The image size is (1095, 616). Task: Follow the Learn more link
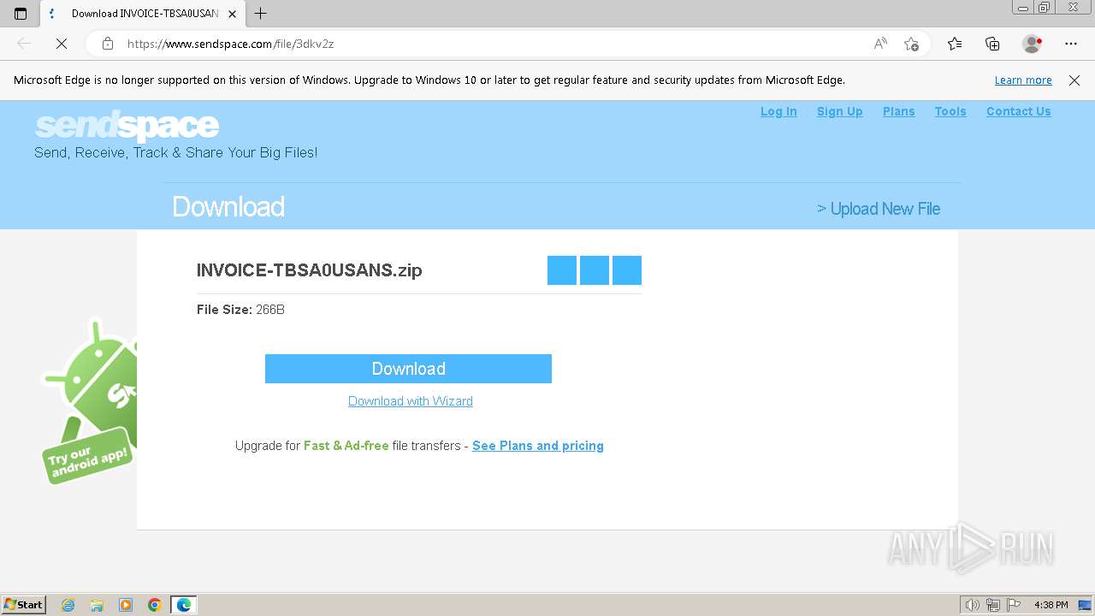pyautogui.click(x=1023, y=80)
